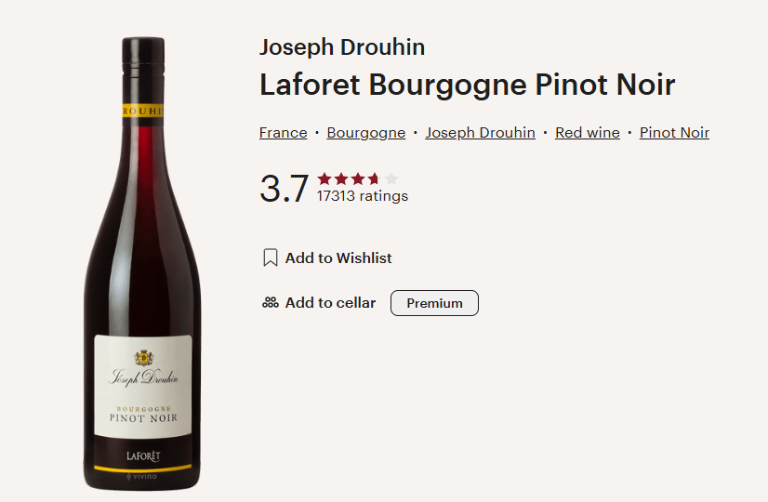This screenshot has height=502, width=768.
Task: Open the Bourgogne region link
Action: (366, 133)
